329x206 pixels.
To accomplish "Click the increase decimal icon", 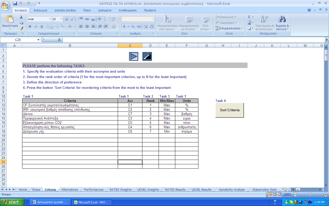I will pos(146,27).
